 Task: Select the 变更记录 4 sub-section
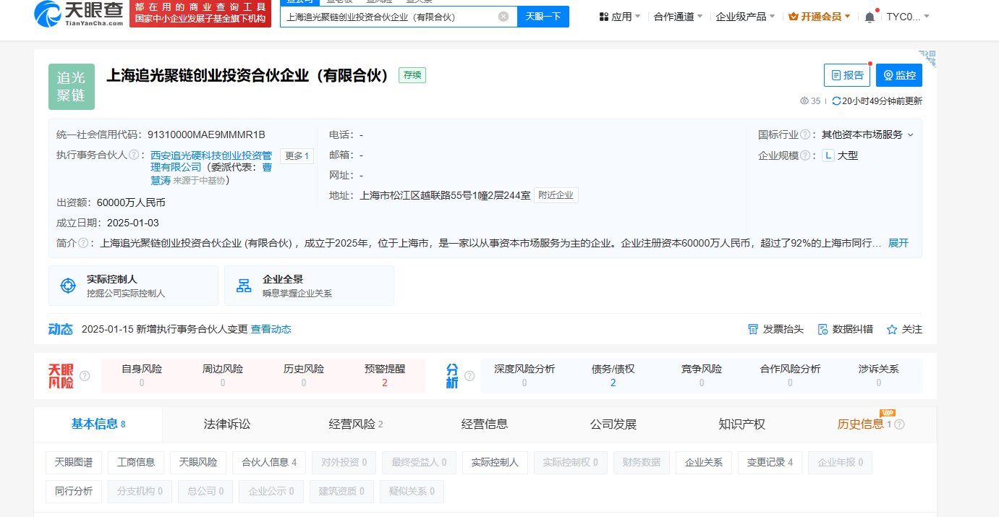(x=770, y=463)
